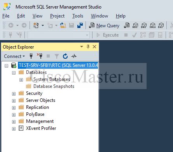Click the Database Engine Query icon
The width and height of the screenshot is (173, 152).
coord(127,25)
